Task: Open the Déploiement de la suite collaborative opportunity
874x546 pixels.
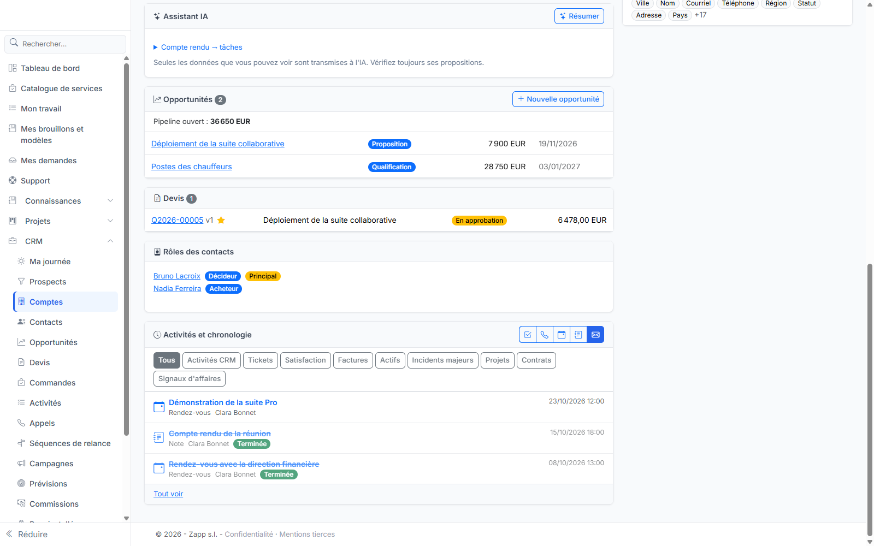Action: [x=218, y=144]
